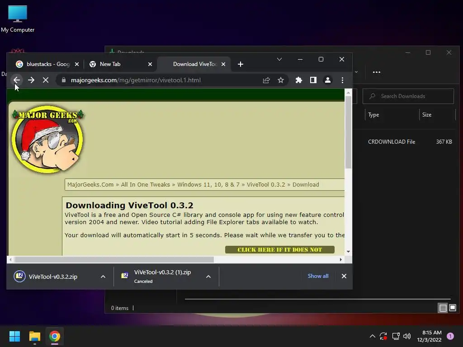The image size is (463, 347).
Task: Switch Explorer to large icons view
Action: [453, 308]
